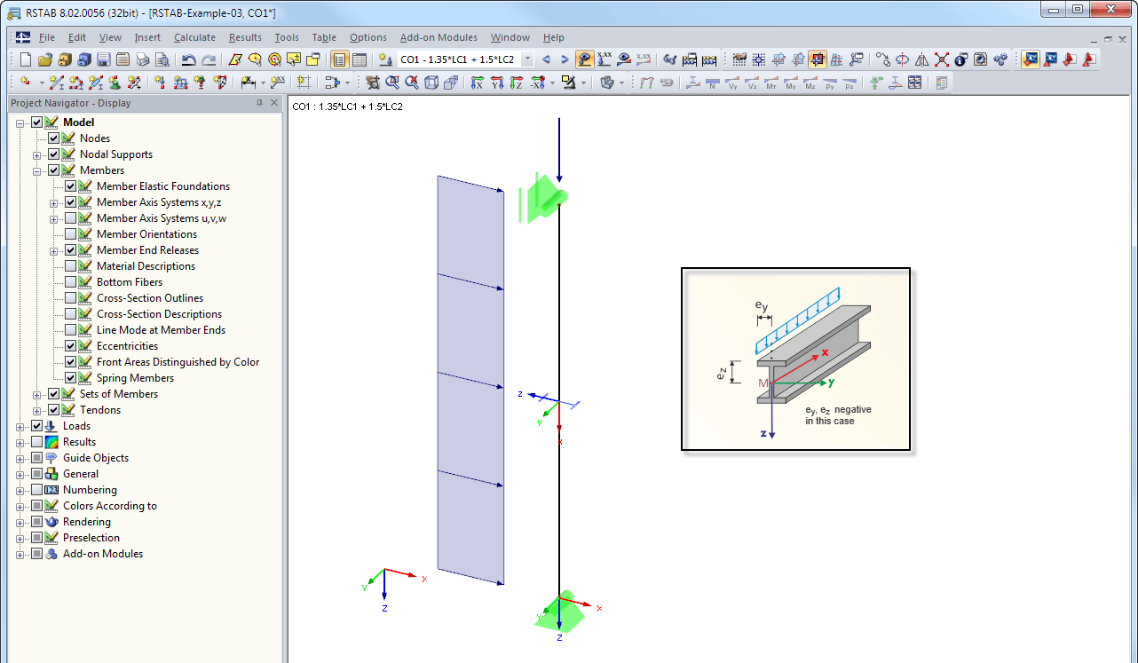This screenshot has height=663, width=1138.
Task: Enable the Results checkbox
Action: tap(36, 442)
